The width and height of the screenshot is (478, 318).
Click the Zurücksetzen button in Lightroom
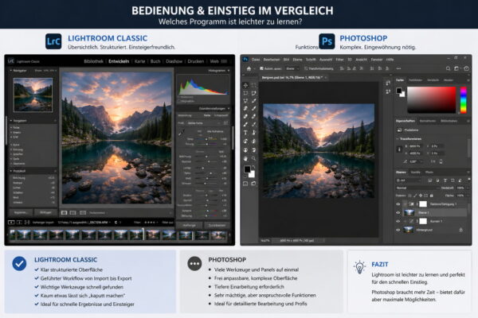[217, 226]
